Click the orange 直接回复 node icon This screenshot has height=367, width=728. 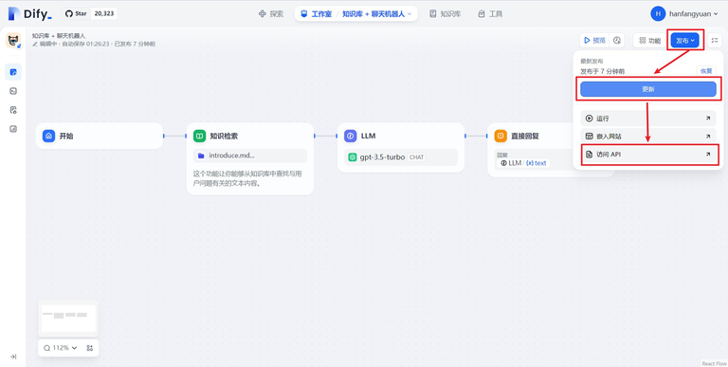(x=500, y=137)
